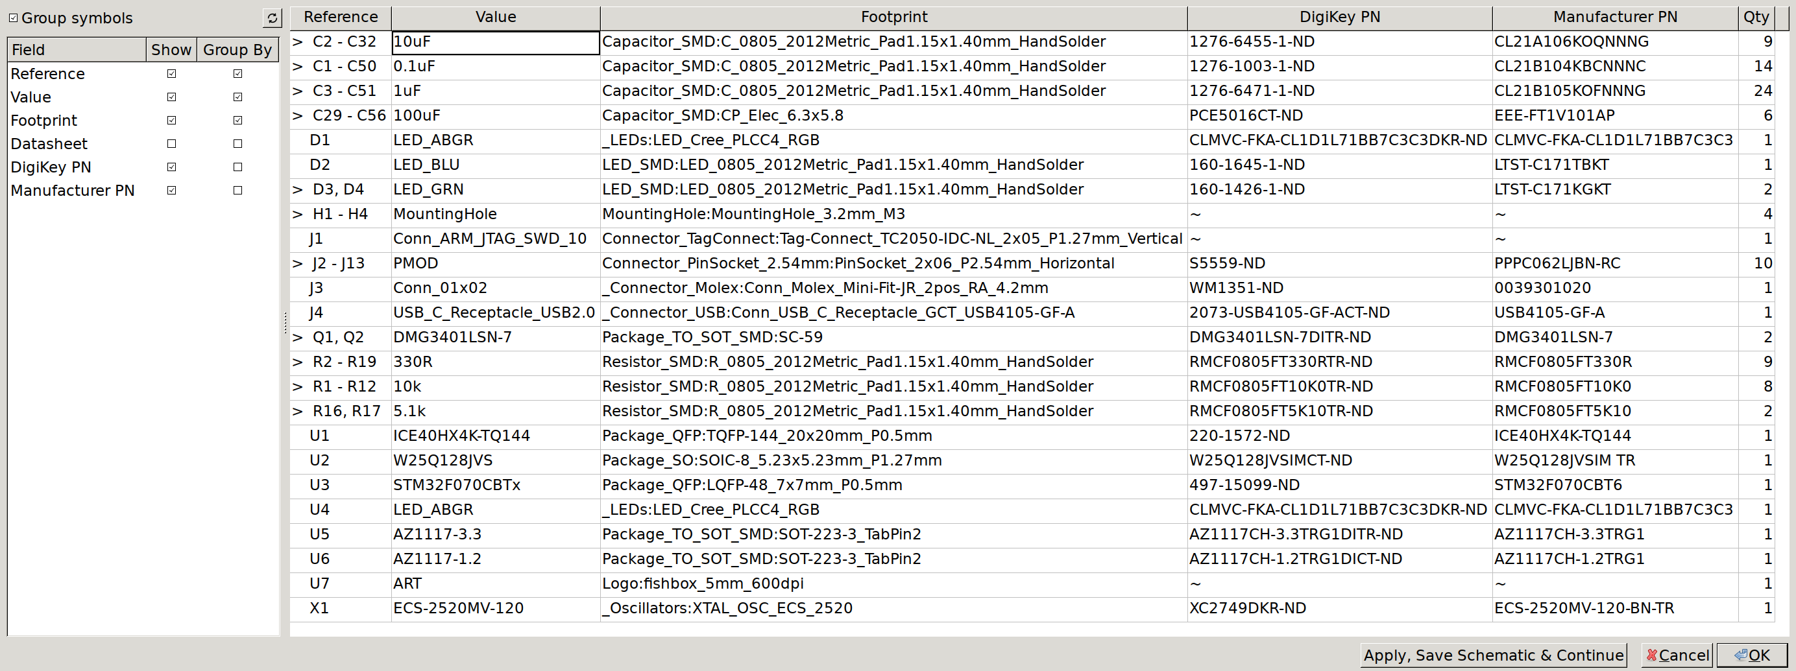Toggle Show checkbox for DigiKey PN field
The width and height of the screenshot is (1796, 671).
171,167
